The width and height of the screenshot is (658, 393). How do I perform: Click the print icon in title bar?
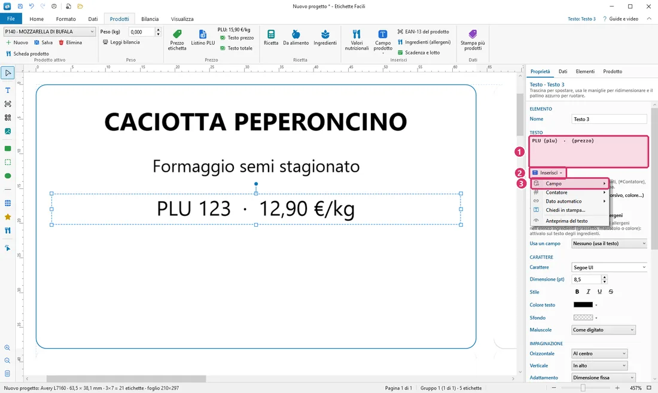pyautogui.click(x=54, y=7)
